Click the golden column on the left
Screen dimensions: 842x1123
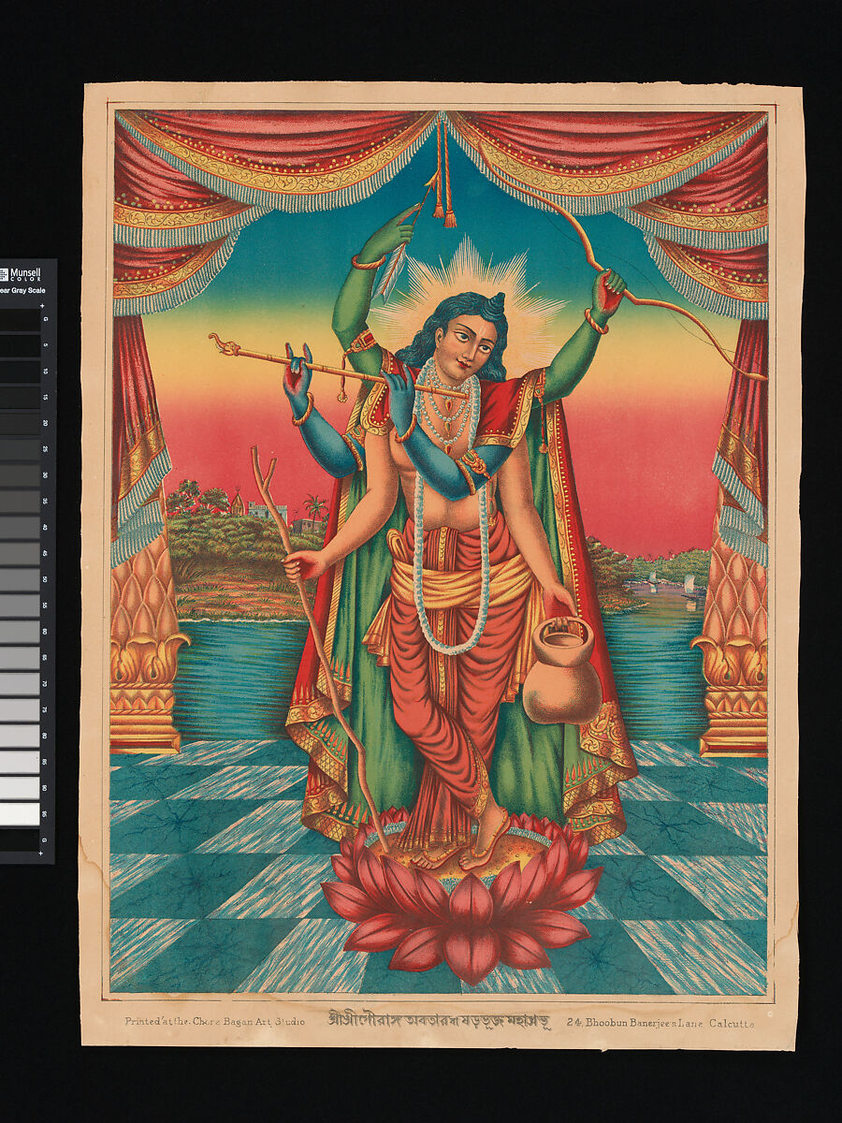click(143, 655)
